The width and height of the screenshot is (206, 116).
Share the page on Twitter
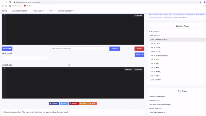64,103
